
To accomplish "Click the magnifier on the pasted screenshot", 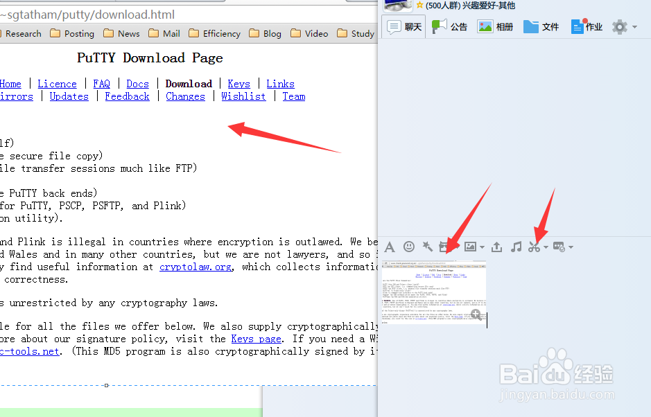I will click(x=476, y=314).
